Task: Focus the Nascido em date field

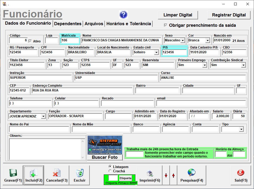Action: click(x=222, y=40)
